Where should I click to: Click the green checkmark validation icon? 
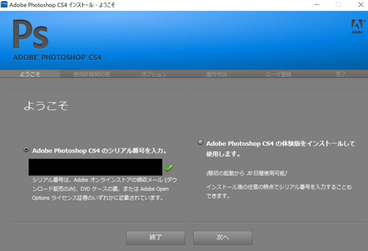pyautogui.click(x=168, y=168)
